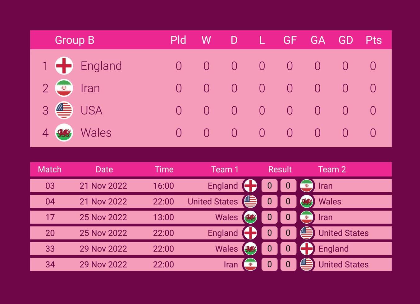Screen dimensions: 420x304
Task: Select match number 33 row
Action: [211, 249]
